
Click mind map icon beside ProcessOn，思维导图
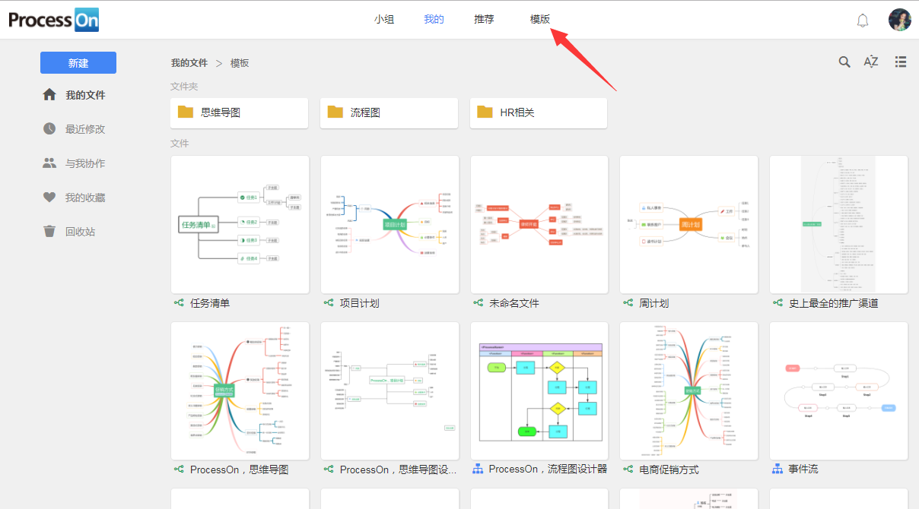tap(179, 469)
